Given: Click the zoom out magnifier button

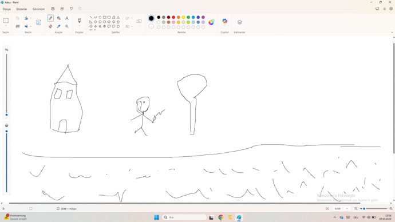Looking at the screenshot, I should pos(356,209).
